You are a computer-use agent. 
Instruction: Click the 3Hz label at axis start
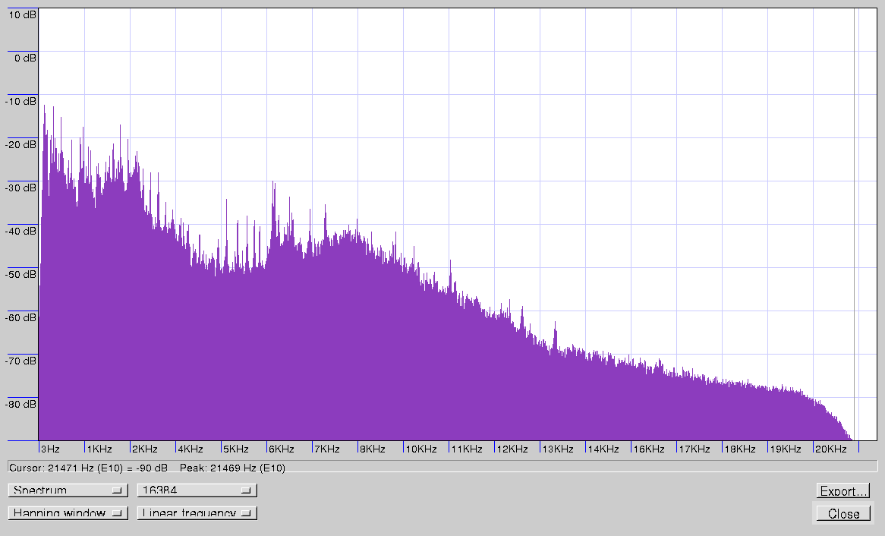[x=50, y=449]
